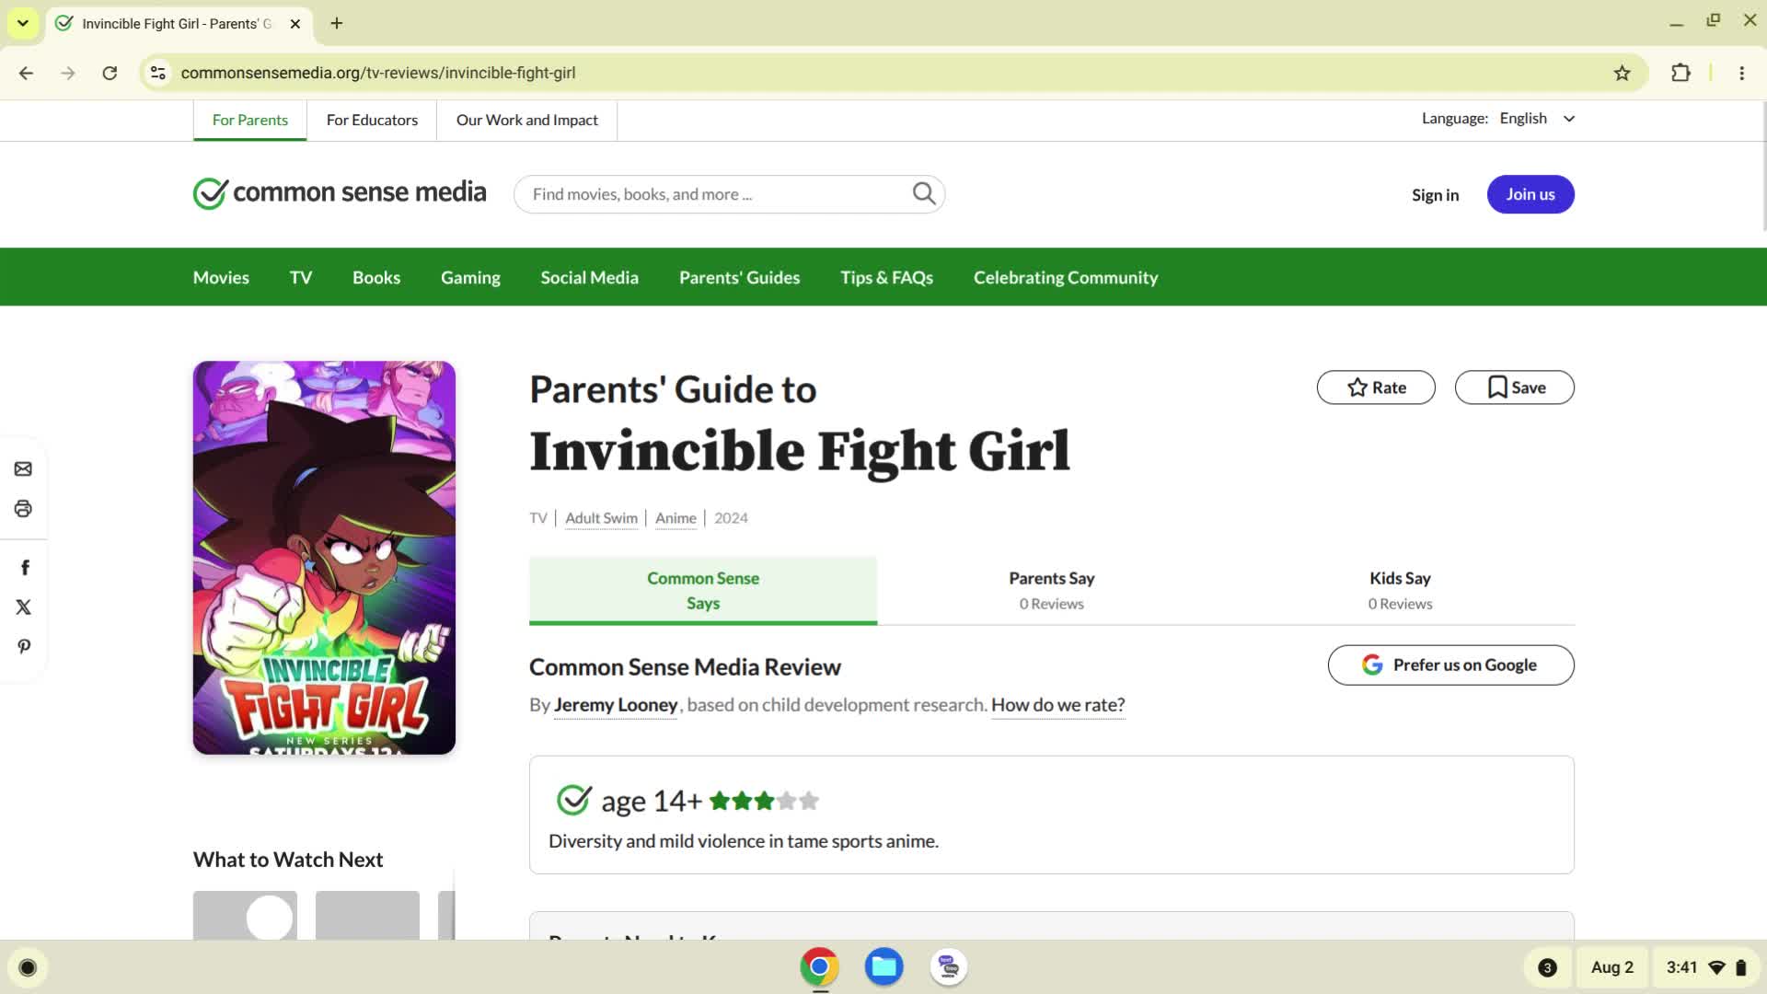Viewport: 1767px width, 994px height.
Task: Select Common Sense Says tab
Action: 703,591
